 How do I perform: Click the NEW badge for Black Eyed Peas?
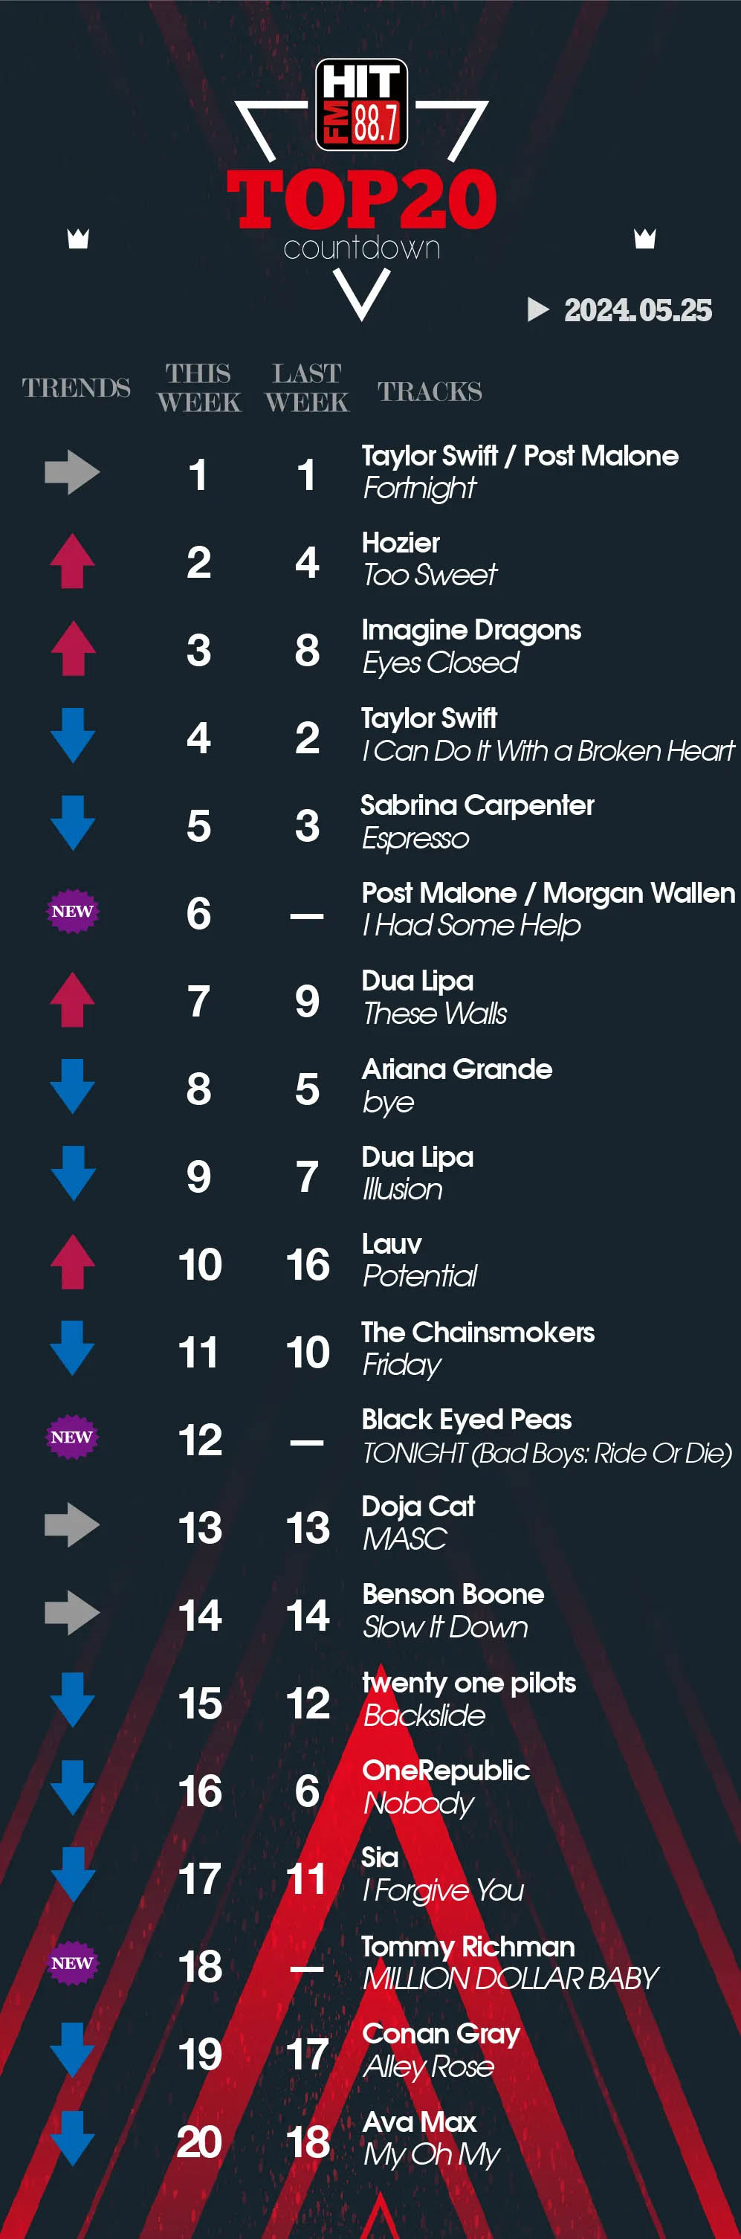click(72, 1437)
